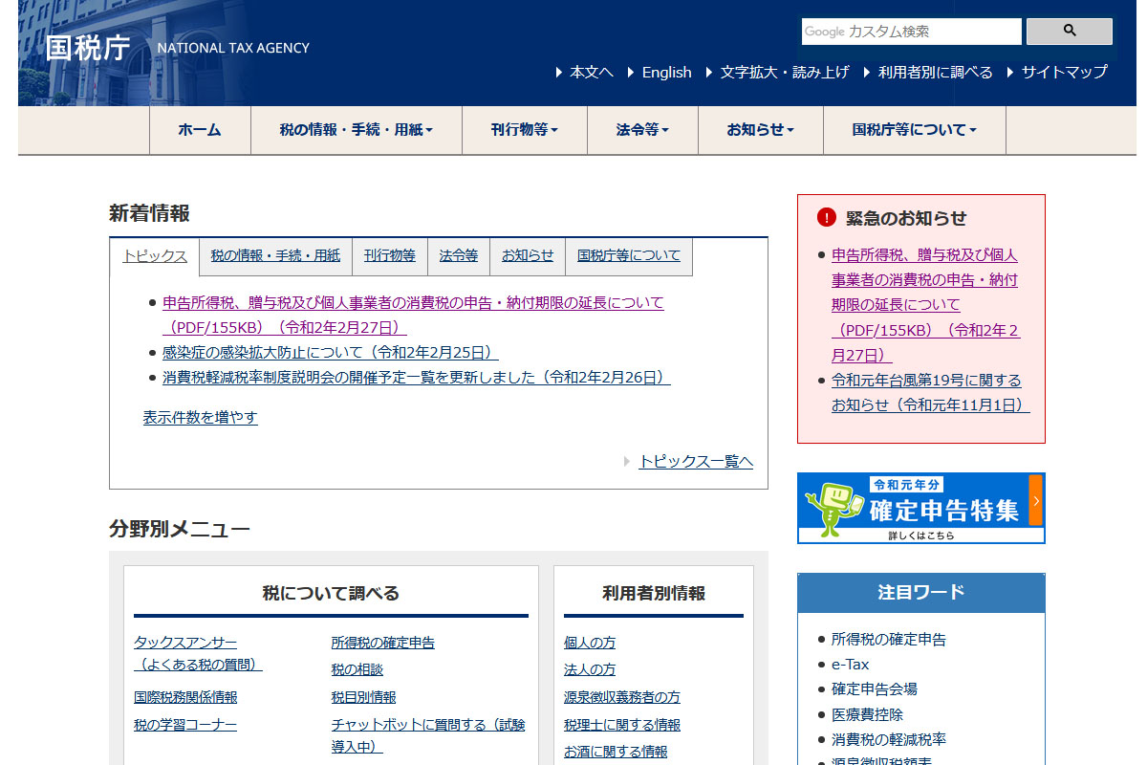Expand the 刊行物等 navigation dropdown
The image size is (1147, 765).
524,130
